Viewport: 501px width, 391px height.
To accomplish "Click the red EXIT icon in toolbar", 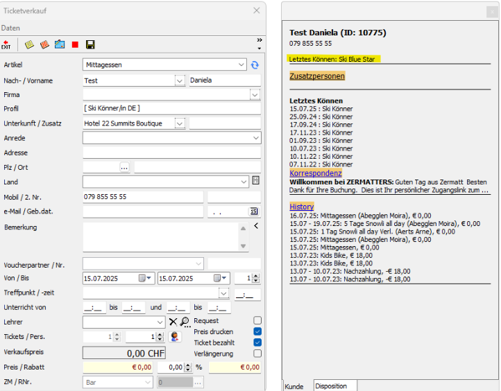I will (x=6, y=44).
